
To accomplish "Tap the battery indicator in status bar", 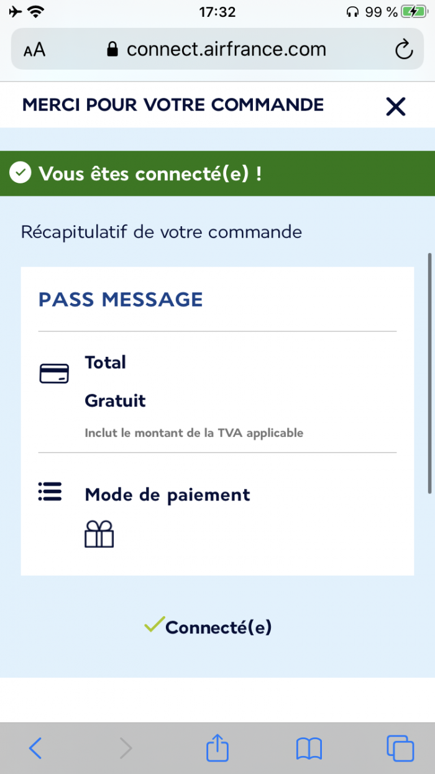I will pos(413,11).
